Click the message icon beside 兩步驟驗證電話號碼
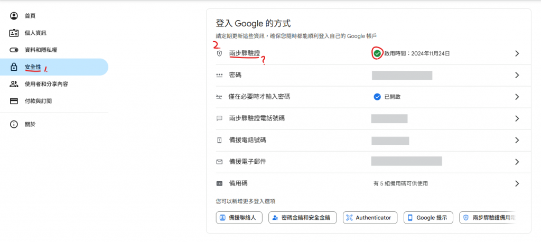The width and height of the screenshot is (541, 242). click(x=219, y=118)
